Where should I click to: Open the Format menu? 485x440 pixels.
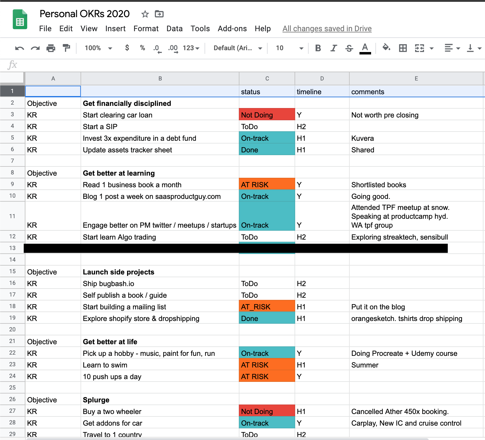pyautogui.click(x=146, y=28)
